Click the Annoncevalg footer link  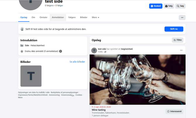[67, 95]
